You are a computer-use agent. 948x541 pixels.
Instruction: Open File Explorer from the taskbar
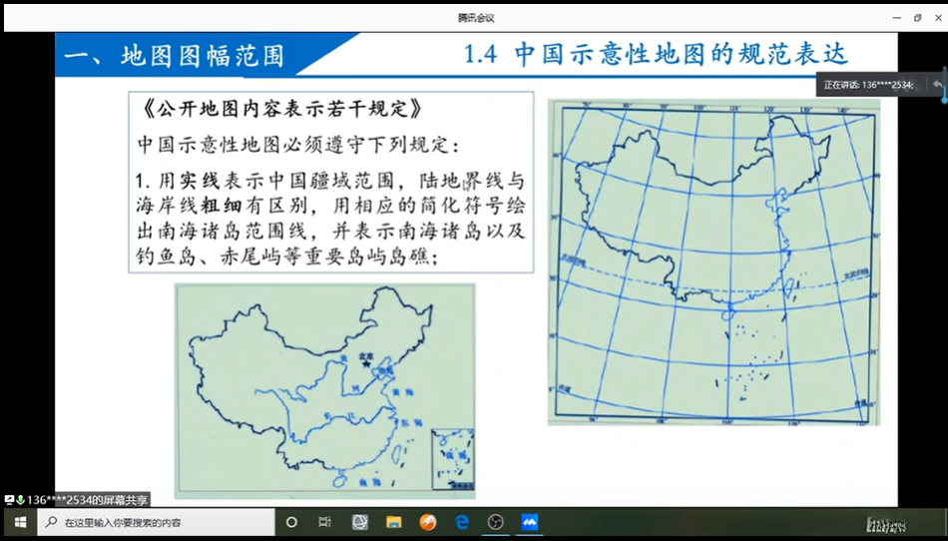[x=393, y=522]
